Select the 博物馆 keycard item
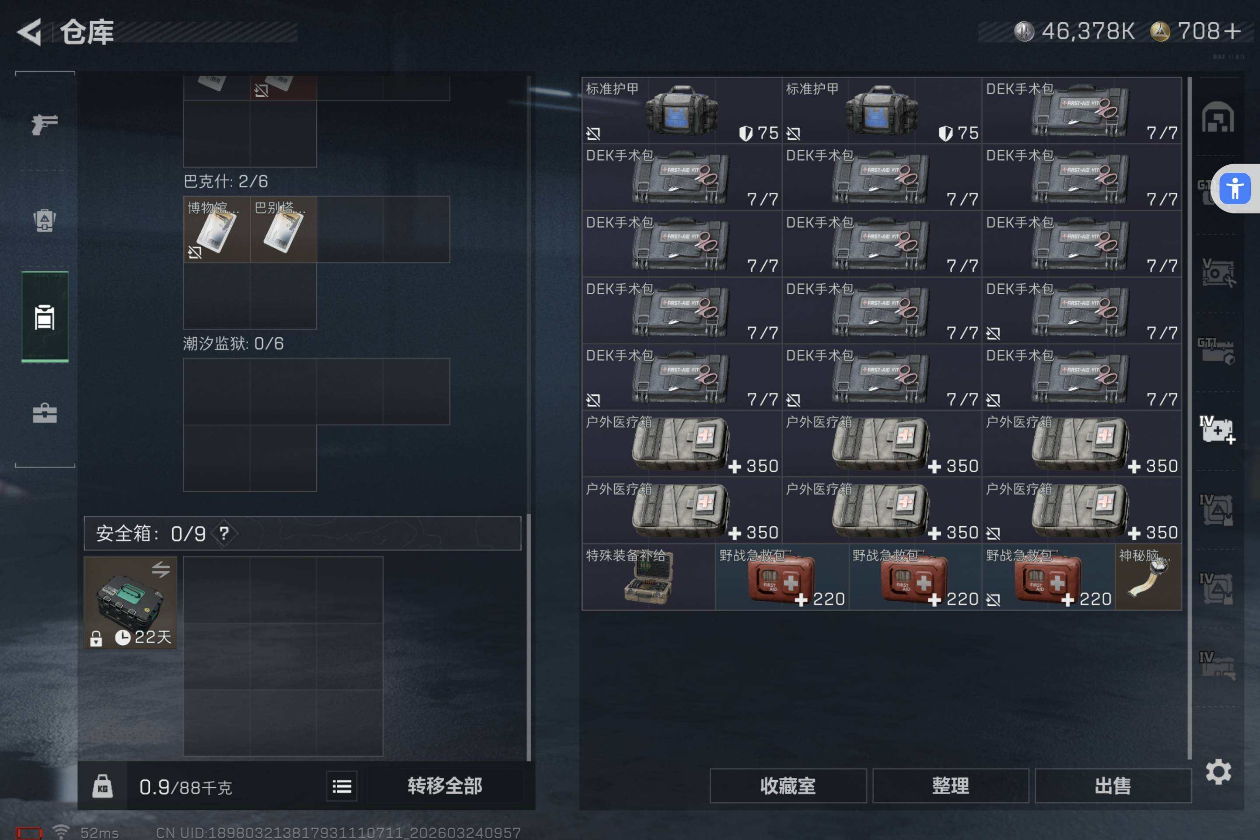 217,229
